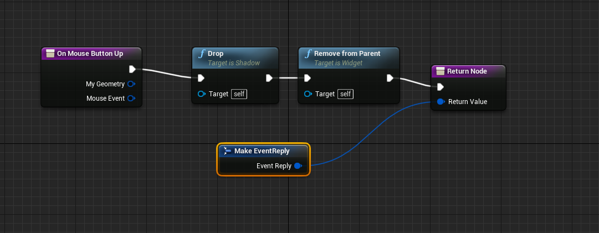Click the self field on Remove from Parent

pyautogui.click(x=345, y=94)
